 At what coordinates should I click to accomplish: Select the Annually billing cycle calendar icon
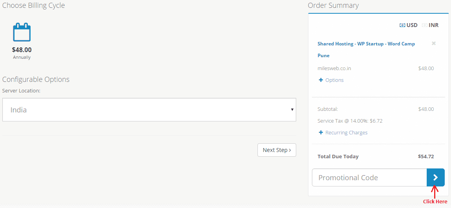[22, 32]
